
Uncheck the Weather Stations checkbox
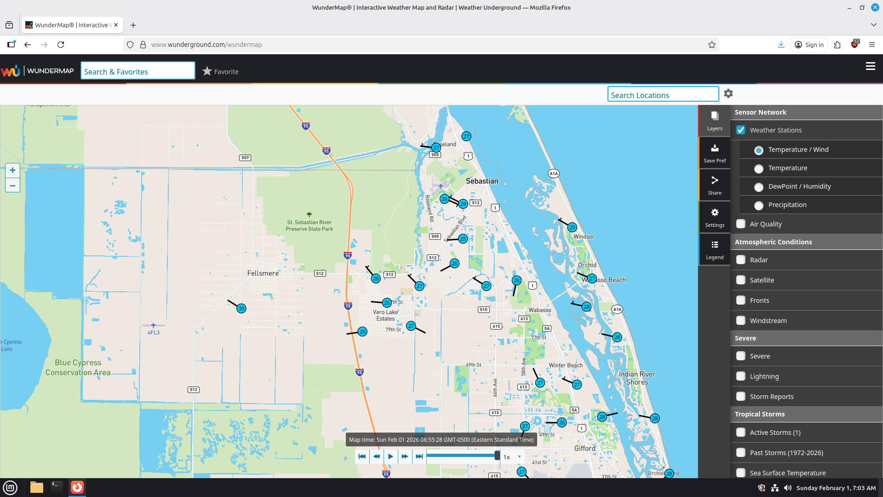(x=740, y=130)
